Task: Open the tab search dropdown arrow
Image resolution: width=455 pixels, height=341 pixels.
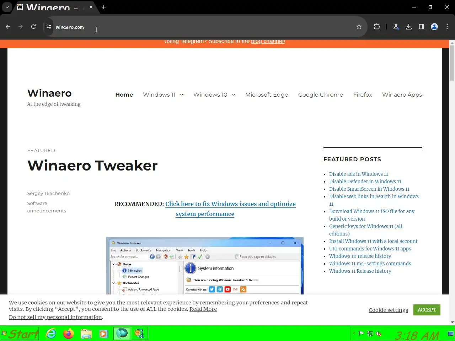Action: [7, 7]
